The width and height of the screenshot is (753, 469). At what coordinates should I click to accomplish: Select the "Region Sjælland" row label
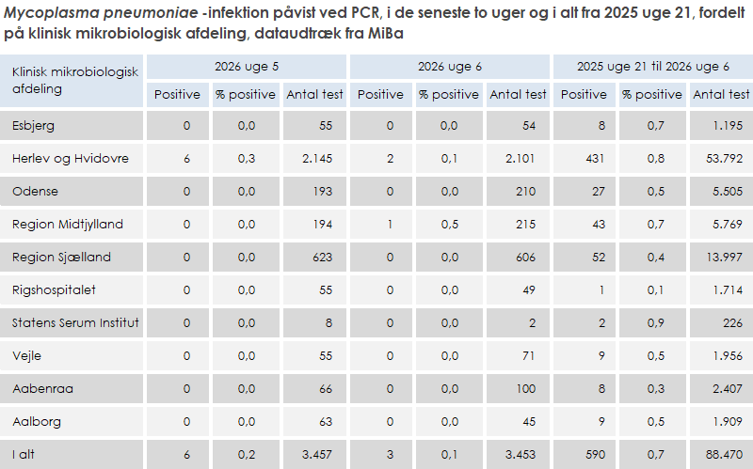click(61, 258)
